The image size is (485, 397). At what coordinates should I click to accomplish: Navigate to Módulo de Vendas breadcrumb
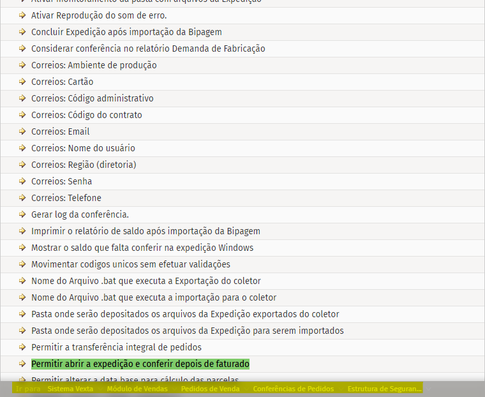click(137, 389)
